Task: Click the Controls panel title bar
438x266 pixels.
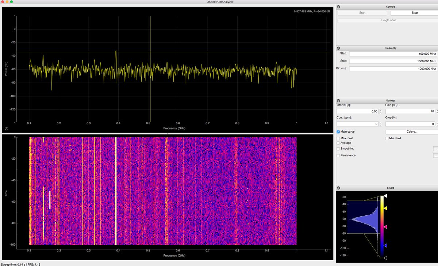Action: 387,7
